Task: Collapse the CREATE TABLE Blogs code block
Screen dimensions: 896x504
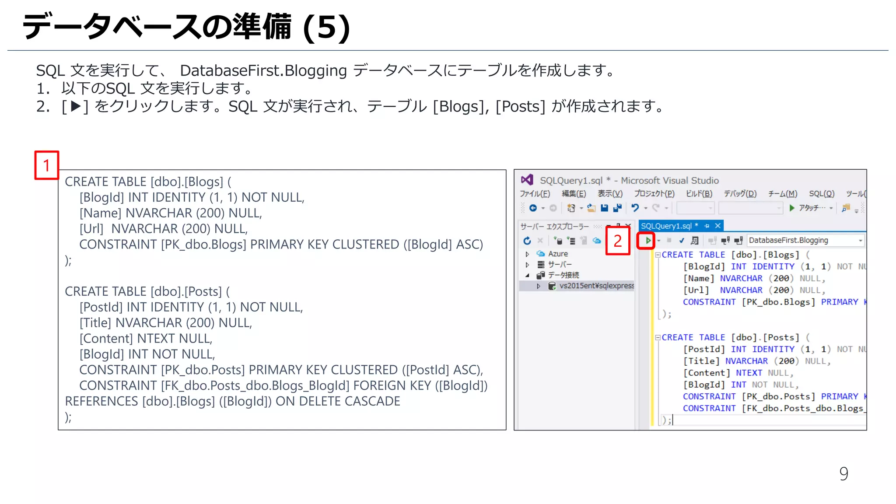Action: 658,255
